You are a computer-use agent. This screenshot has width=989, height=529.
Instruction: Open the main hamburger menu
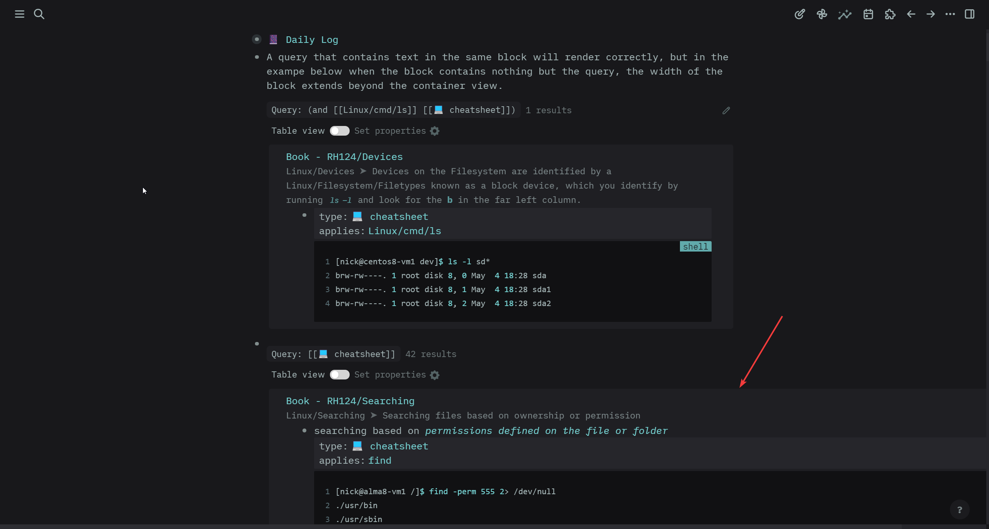pyautogui.click(x=19, y=14)
